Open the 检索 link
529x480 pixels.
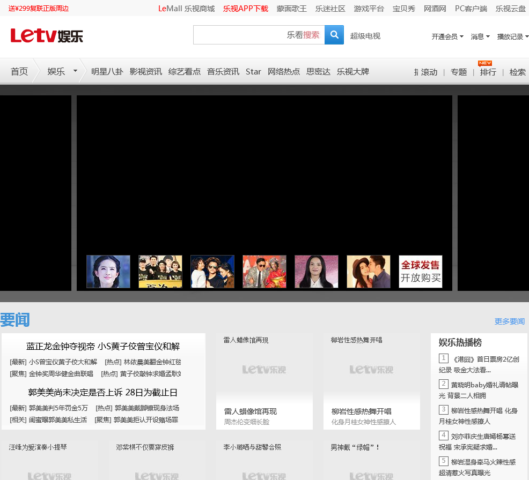(x=518, y=72)
